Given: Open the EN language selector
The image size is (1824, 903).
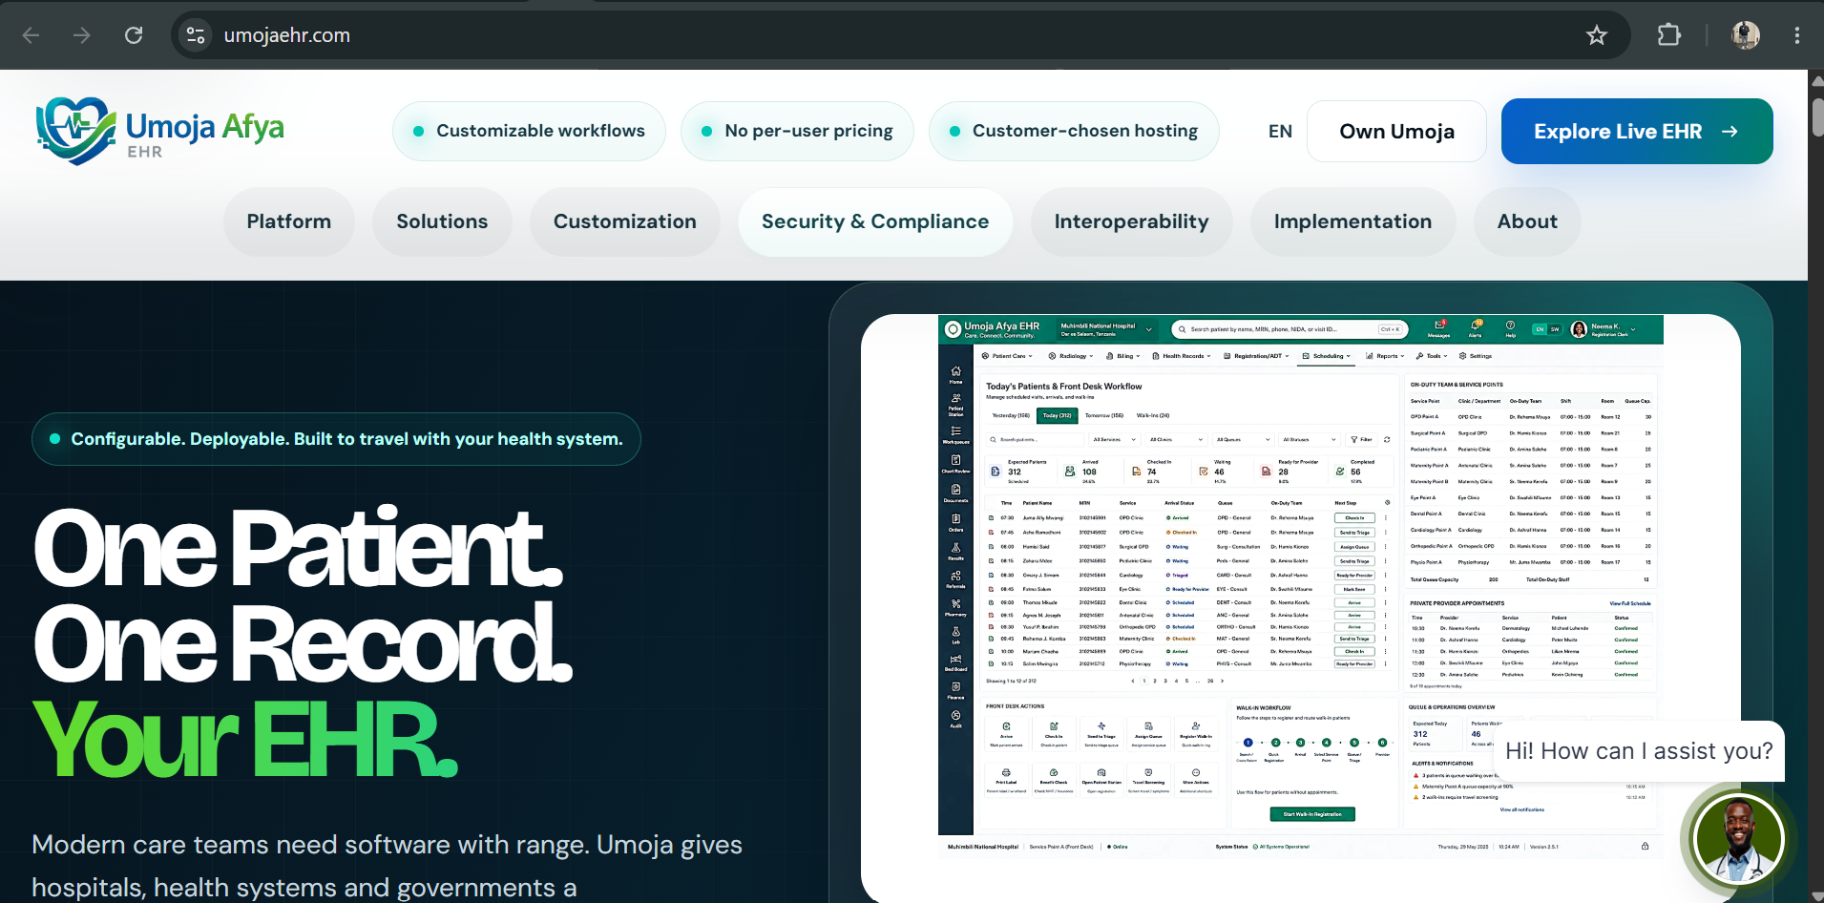Looking at the screenshot, I should 1280,132.
